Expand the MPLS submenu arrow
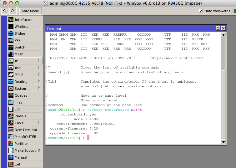This screenshot has width=236, height=168. pos(39,74)
